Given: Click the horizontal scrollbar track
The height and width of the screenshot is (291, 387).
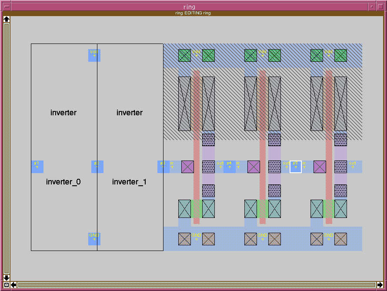Looking at the screenshot, I should tap(197, 285).
